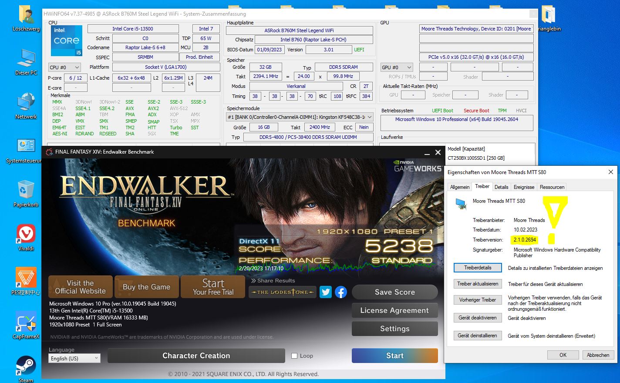Click Visit the Official Website
The image size is (620, 383).
(x=81, y=287)
